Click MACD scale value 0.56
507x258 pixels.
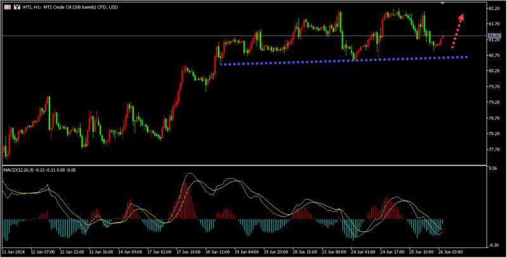(x=492, y=169)
